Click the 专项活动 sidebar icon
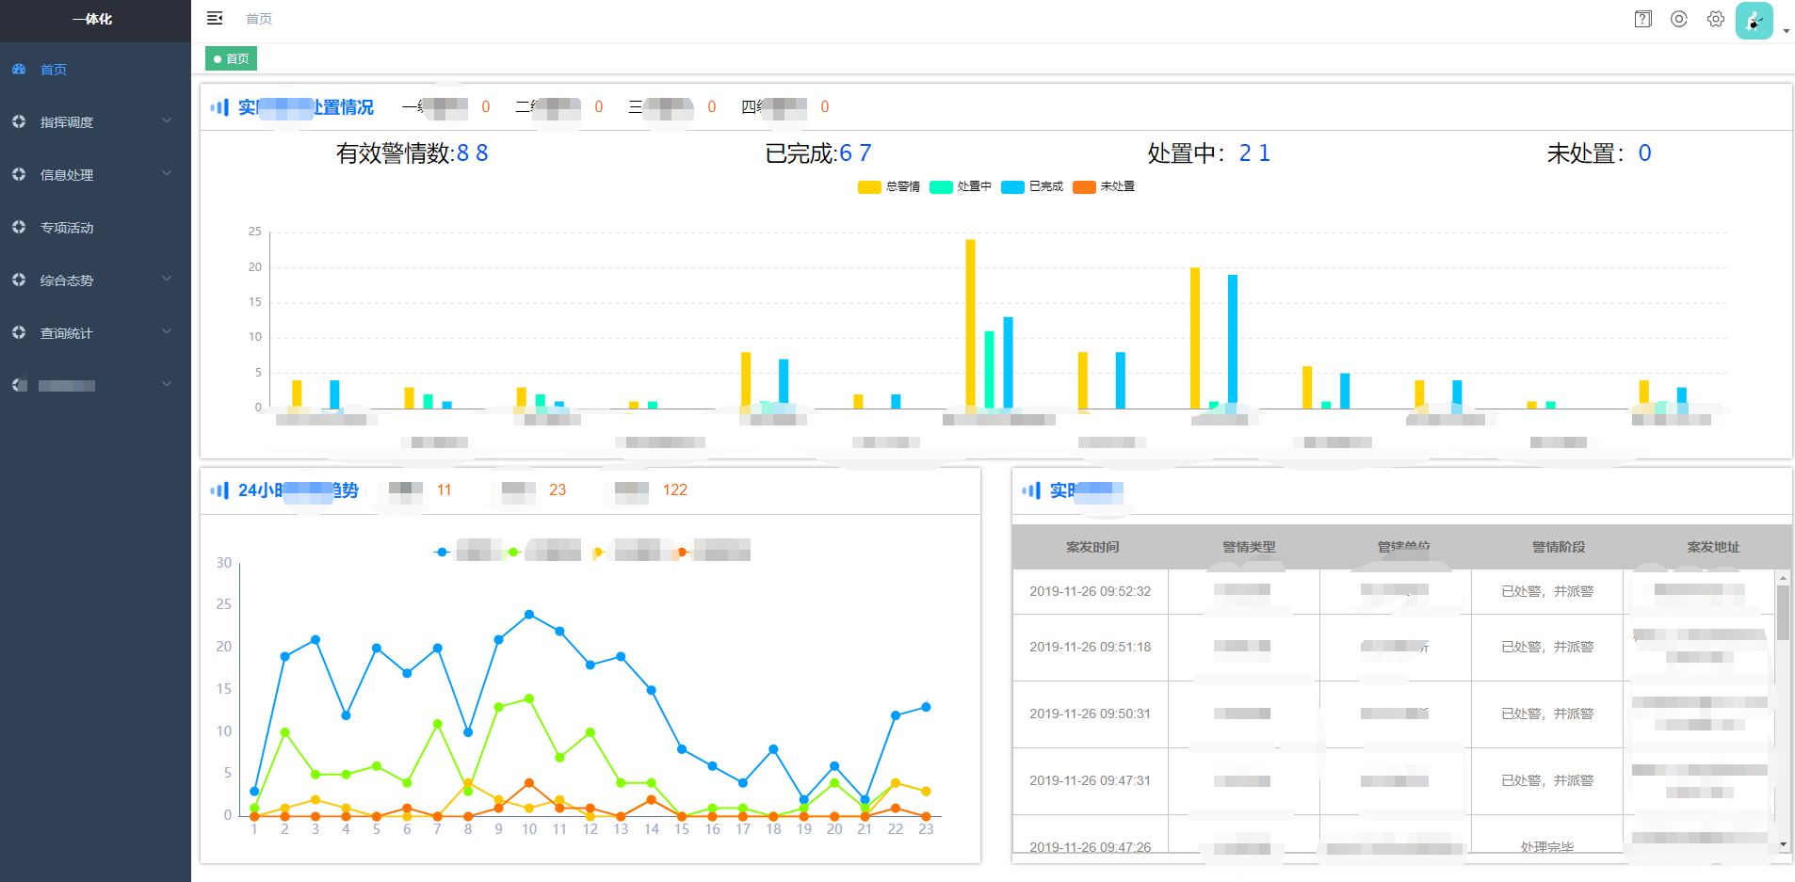Viewport: 1795px width, 882px height. tap(19, 227)
